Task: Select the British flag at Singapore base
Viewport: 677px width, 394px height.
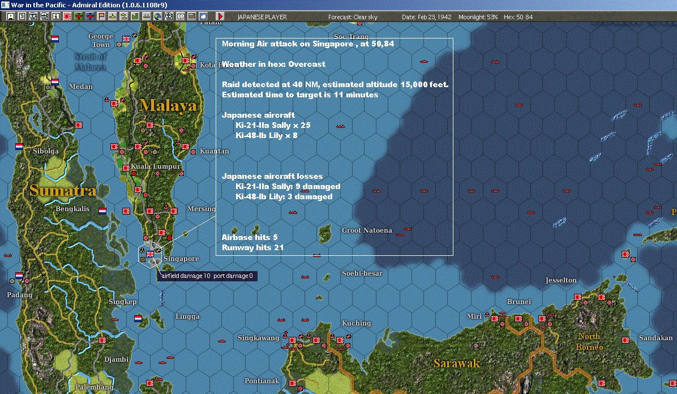Action: [150, 254]
